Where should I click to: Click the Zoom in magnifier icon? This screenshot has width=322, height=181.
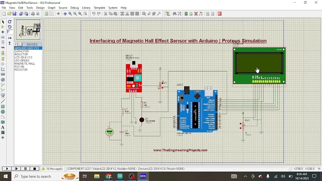pos(70,14)
